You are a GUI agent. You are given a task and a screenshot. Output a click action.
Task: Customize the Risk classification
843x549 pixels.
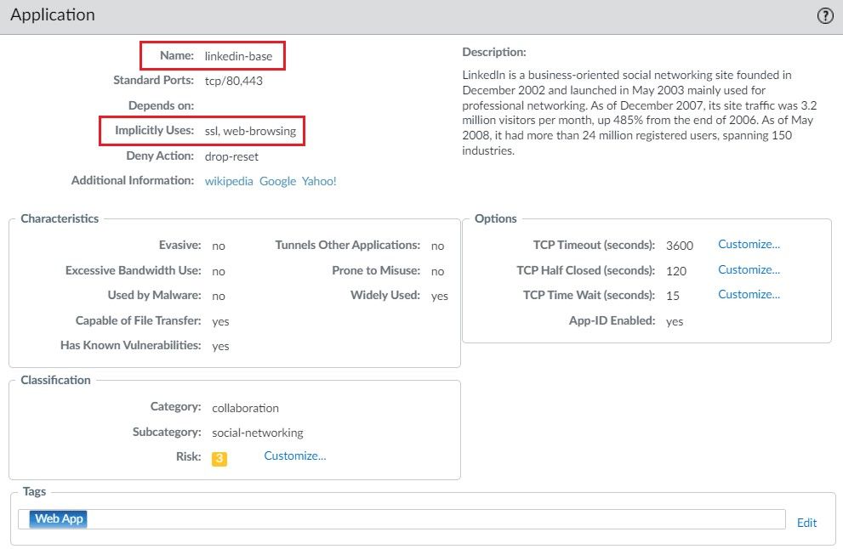pos(294,456)
